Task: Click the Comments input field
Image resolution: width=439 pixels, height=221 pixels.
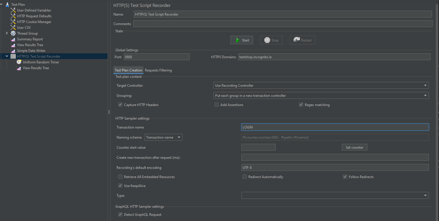Action: point(283,24)
